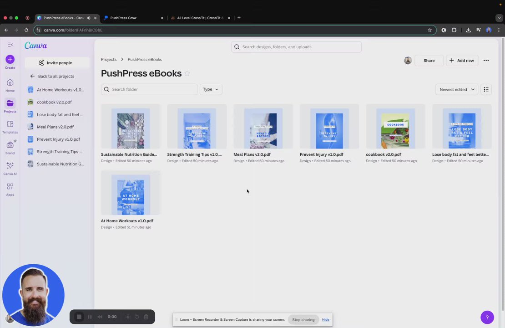Open a new browser tab
This screenshot has height=328, width=505.
(239, 18)
